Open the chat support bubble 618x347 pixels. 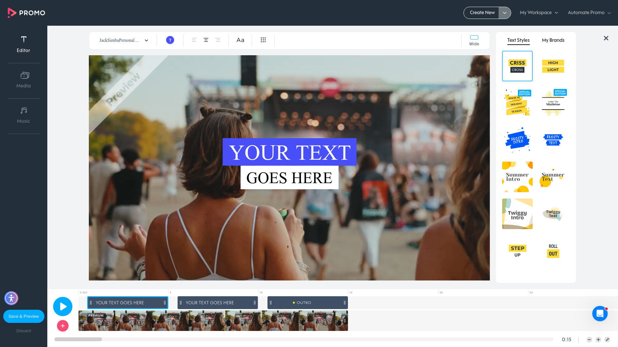tap(600, 314)
